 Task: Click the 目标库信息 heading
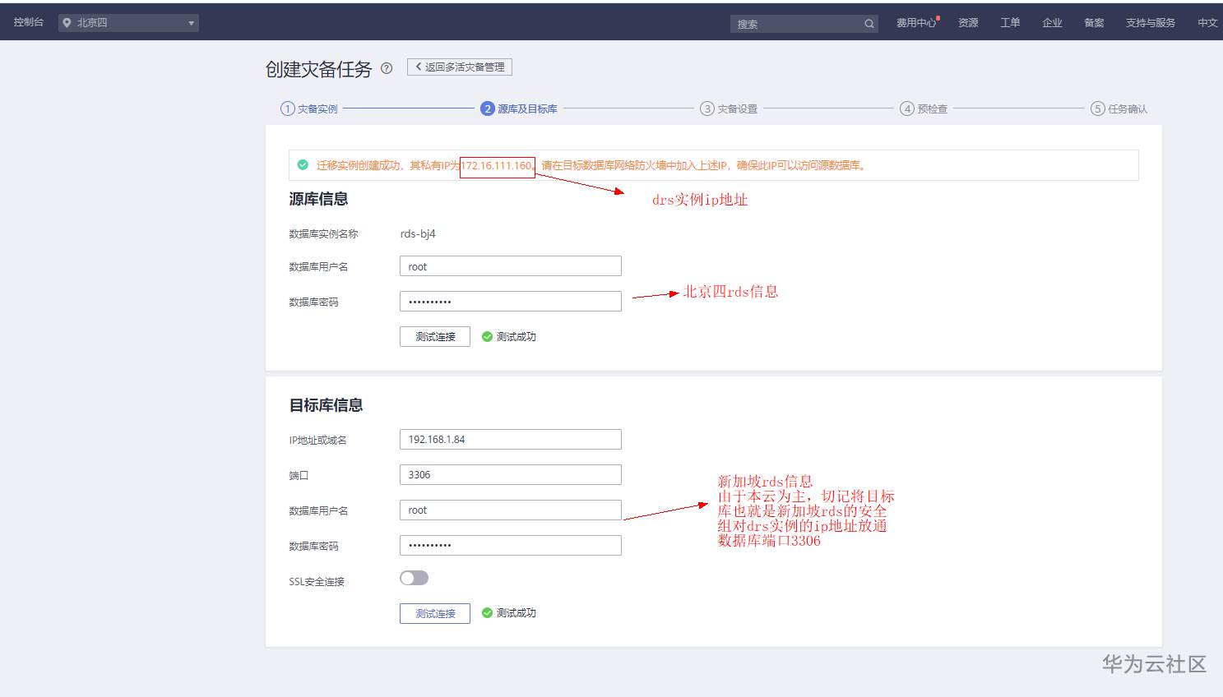pyautogui.click(x=326, y=405)
